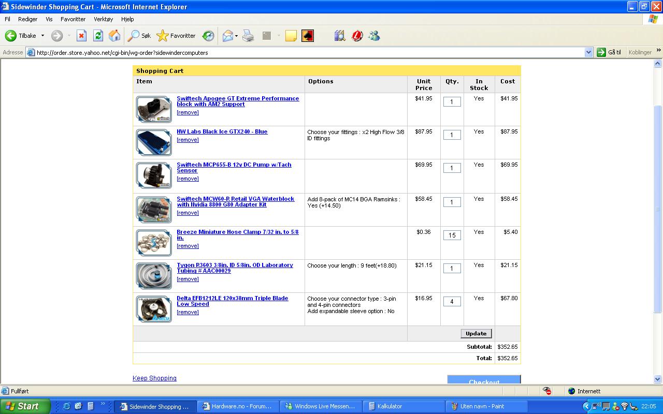Open the Messenger people icon
Screen dimensions: 663x414
click(374, 36)
